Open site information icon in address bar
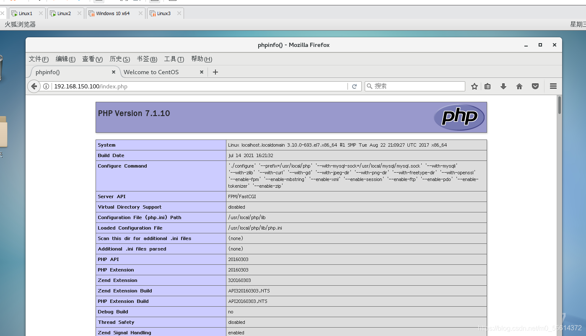The image size is (586, 336). point(46,86)
